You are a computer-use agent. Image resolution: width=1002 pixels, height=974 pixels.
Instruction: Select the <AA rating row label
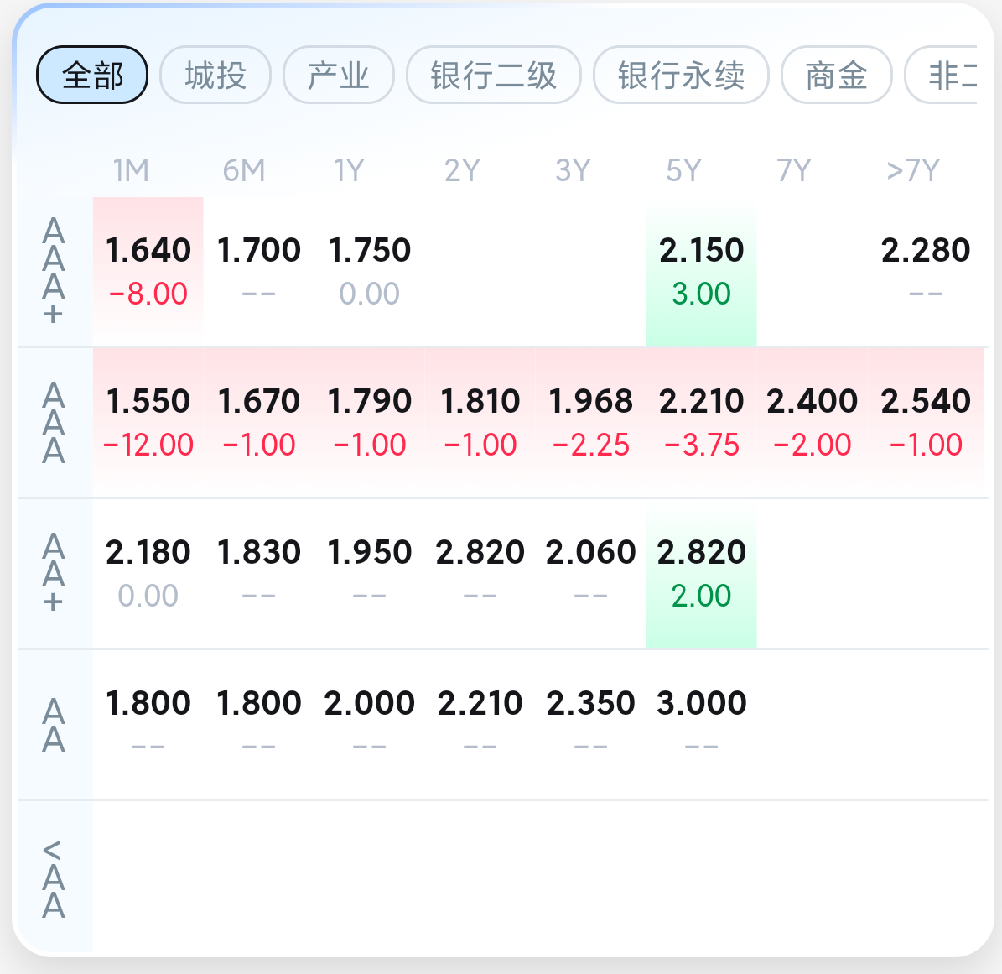point(54,878)
